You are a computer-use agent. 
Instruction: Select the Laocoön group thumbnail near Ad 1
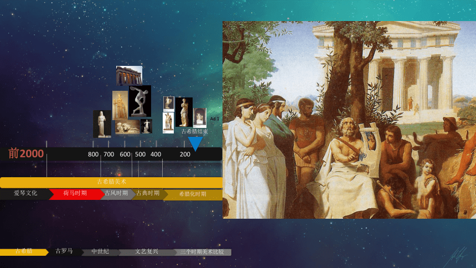click(x=200, y=118)
